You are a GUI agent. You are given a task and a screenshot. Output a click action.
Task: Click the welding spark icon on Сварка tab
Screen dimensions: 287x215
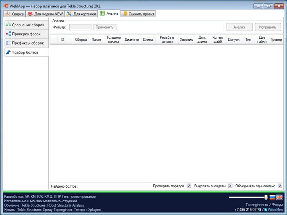coord(8,14)
